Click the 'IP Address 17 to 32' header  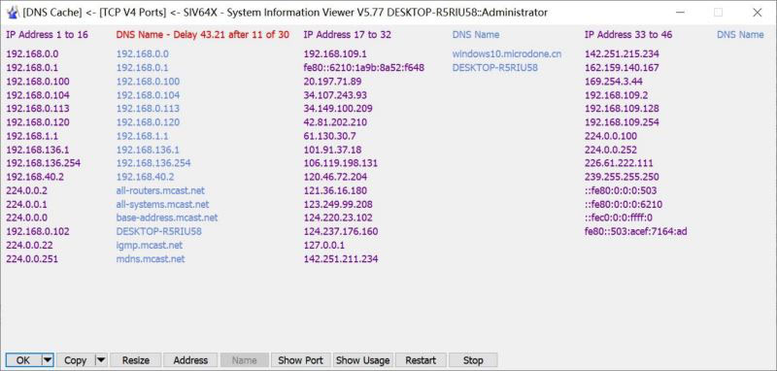pos(348,35)
